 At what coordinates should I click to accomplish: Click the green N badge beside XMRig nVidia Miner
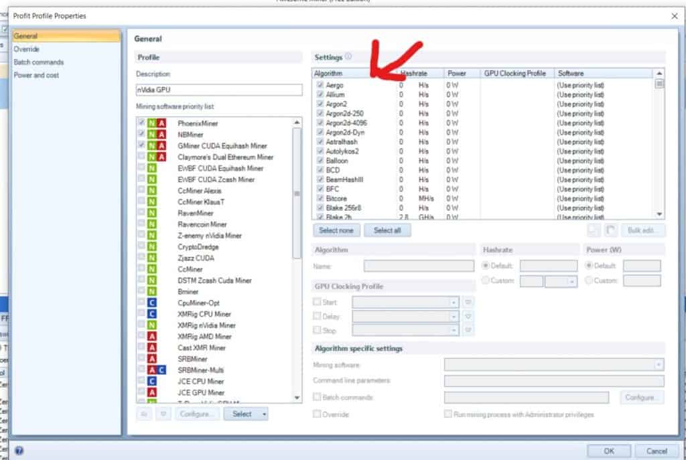[x=152, y=325]
